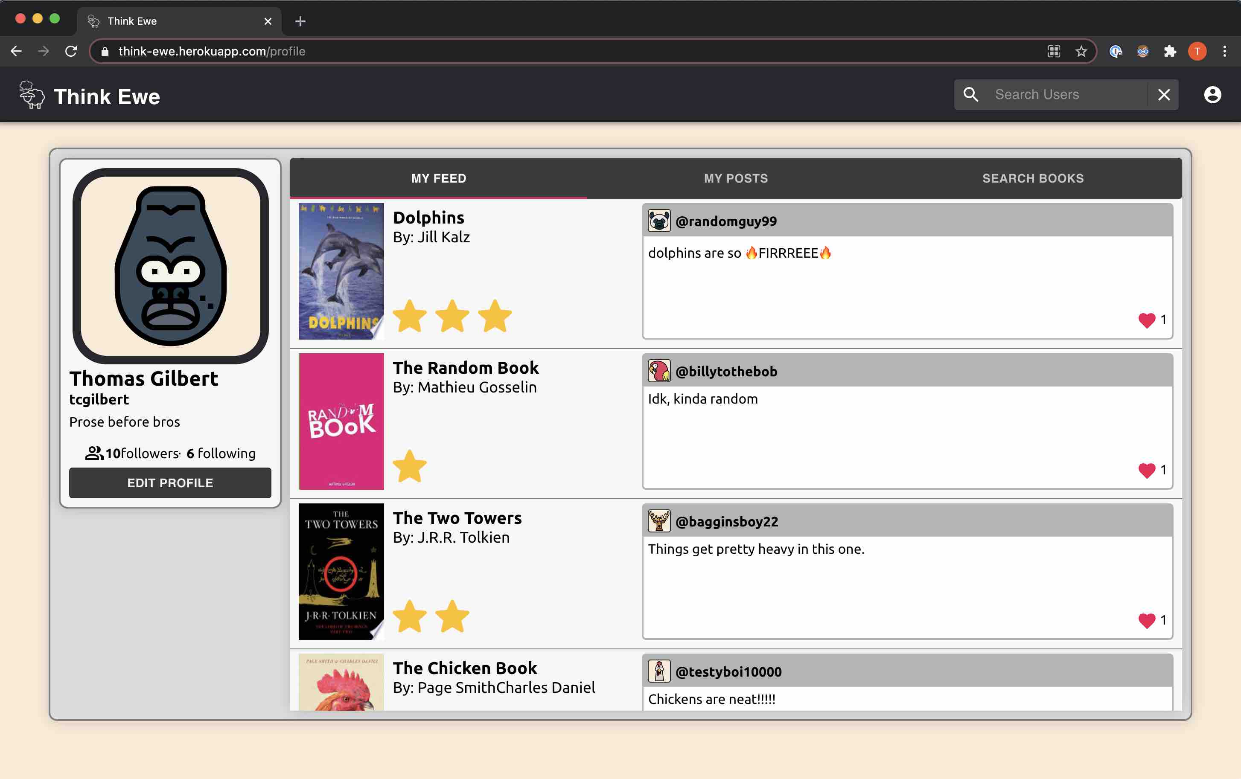Click randomguy99's avatar icon
The height and width of the screenshot is (779, 1241).
[x=658, y=221]
